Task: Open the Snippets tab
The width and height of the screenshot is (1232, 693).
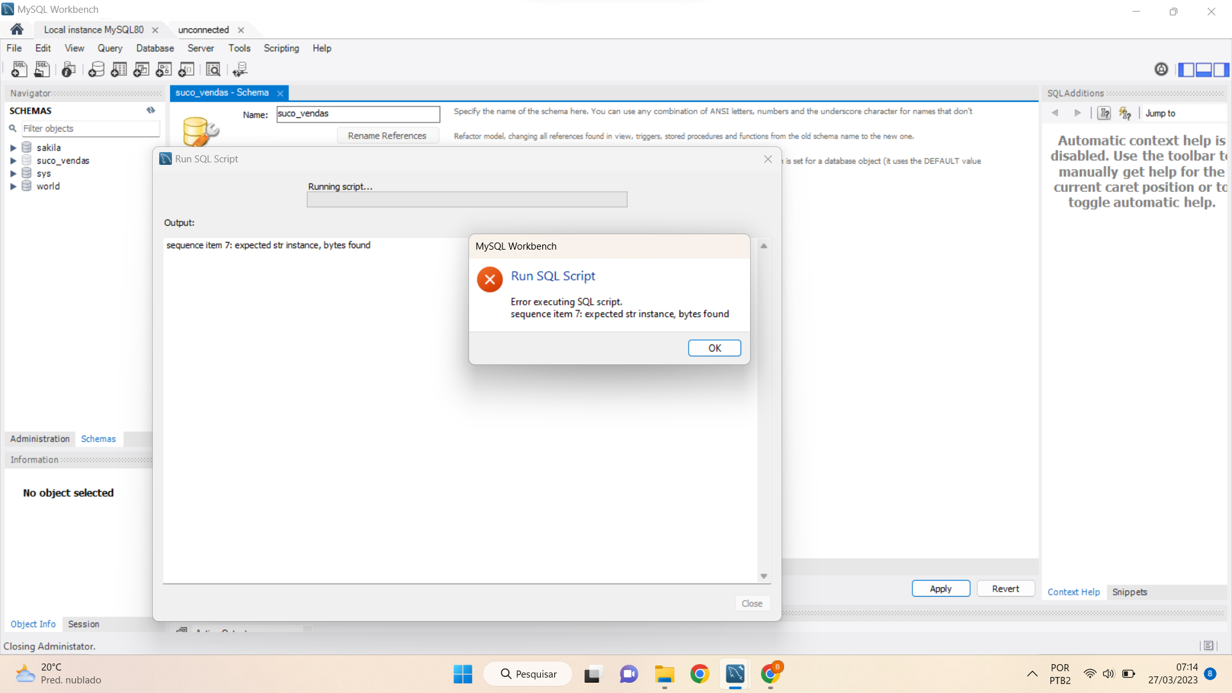Action: tap(1129, 592)
